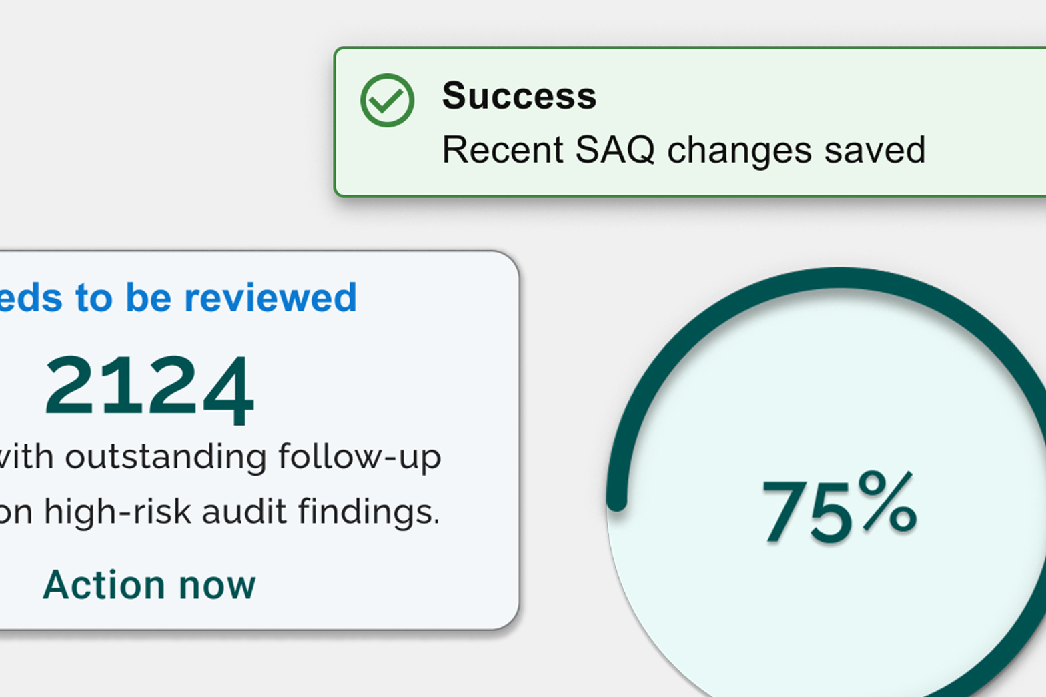The height and width of the screenshot is (697, 1046).
Task: Click the word "SAQ" in the success message
Action: [x=614, y=150]
